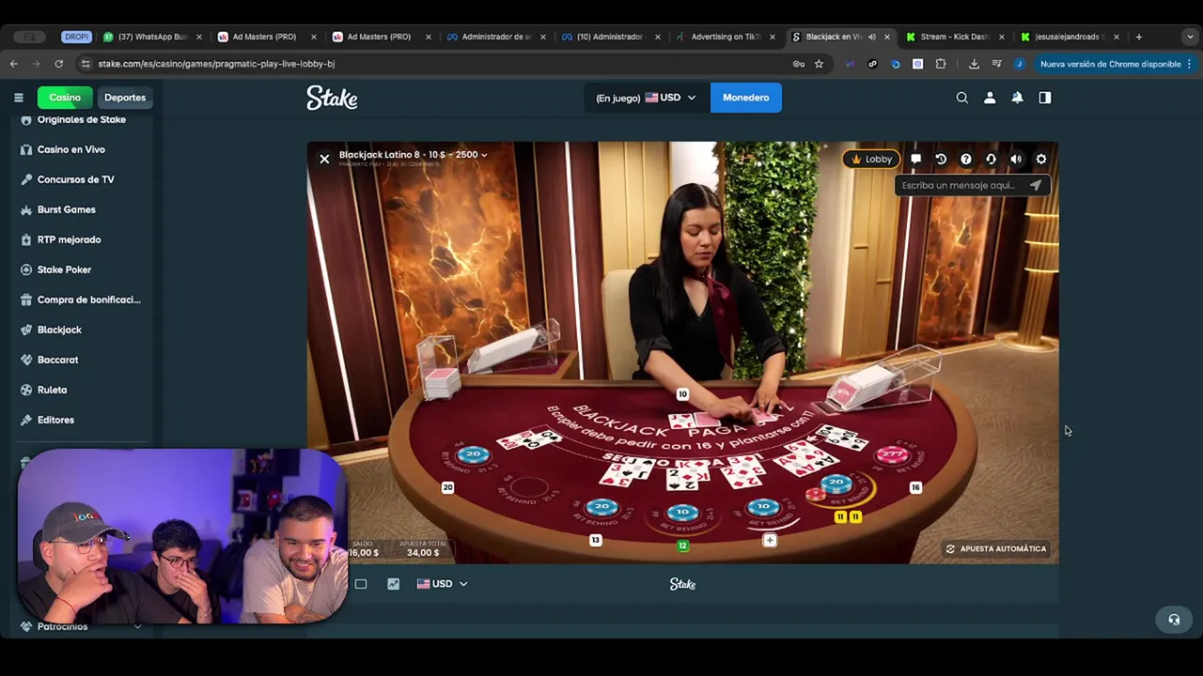Toggle theater mode icon below the game
The width and height of the screenshot is (1203, 676).
tap(361, 584)
